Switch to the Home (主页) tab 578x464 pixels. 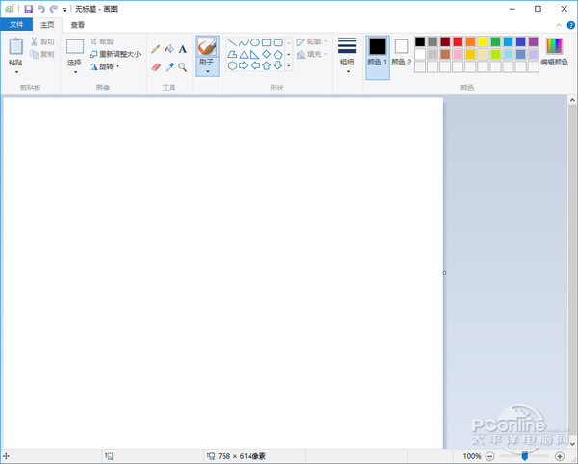tap(47, 25)
